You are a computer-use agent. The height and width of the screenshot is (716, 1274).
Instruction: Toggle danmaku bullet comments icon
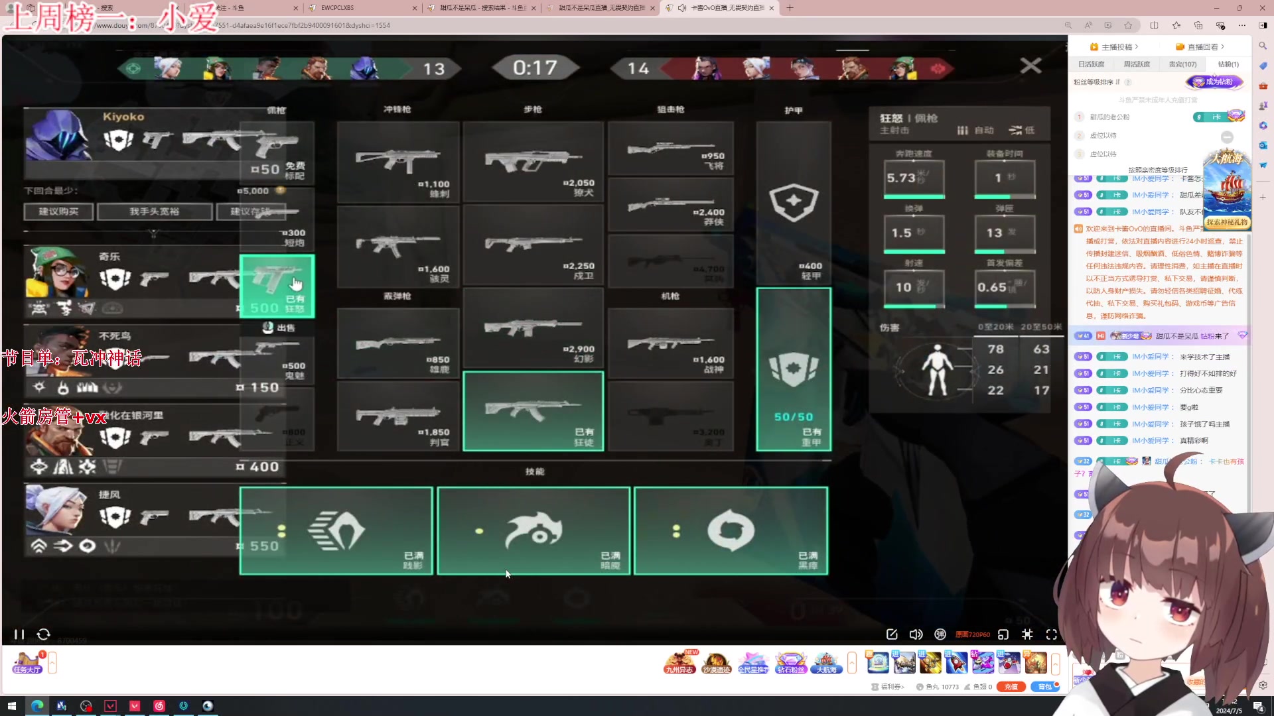click(940, 634)
